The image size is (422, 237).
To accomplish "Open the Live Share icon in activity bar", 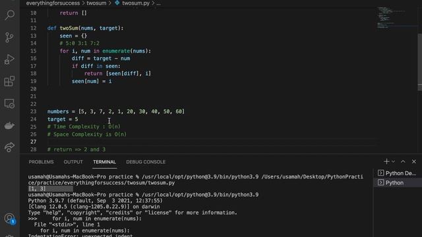I will [9, 147].
